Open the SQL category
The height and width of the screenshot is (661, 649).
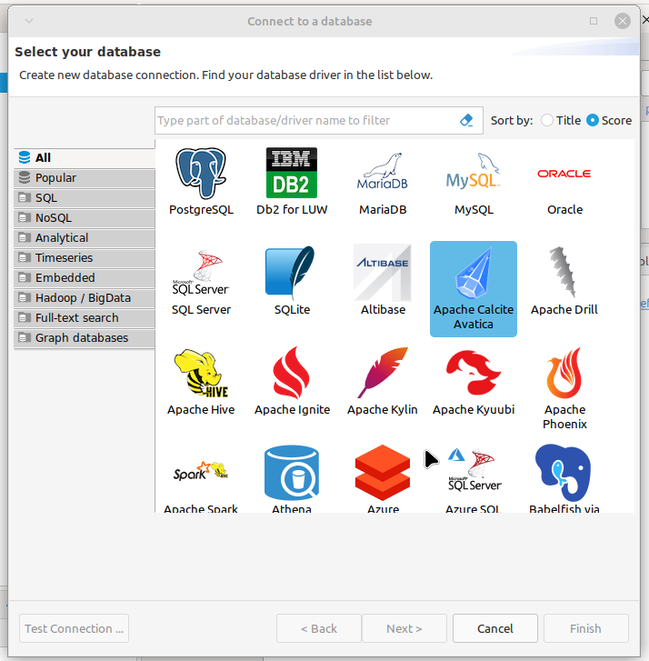click(85, 197)
